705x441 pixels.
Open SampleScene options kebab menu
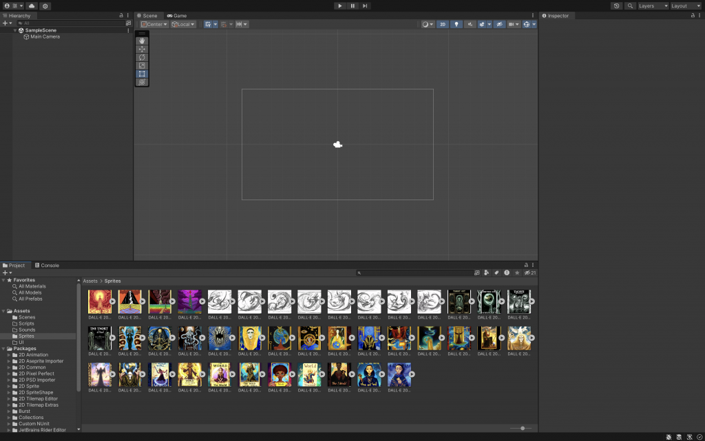pyautogui.click(x=128, y=30)
